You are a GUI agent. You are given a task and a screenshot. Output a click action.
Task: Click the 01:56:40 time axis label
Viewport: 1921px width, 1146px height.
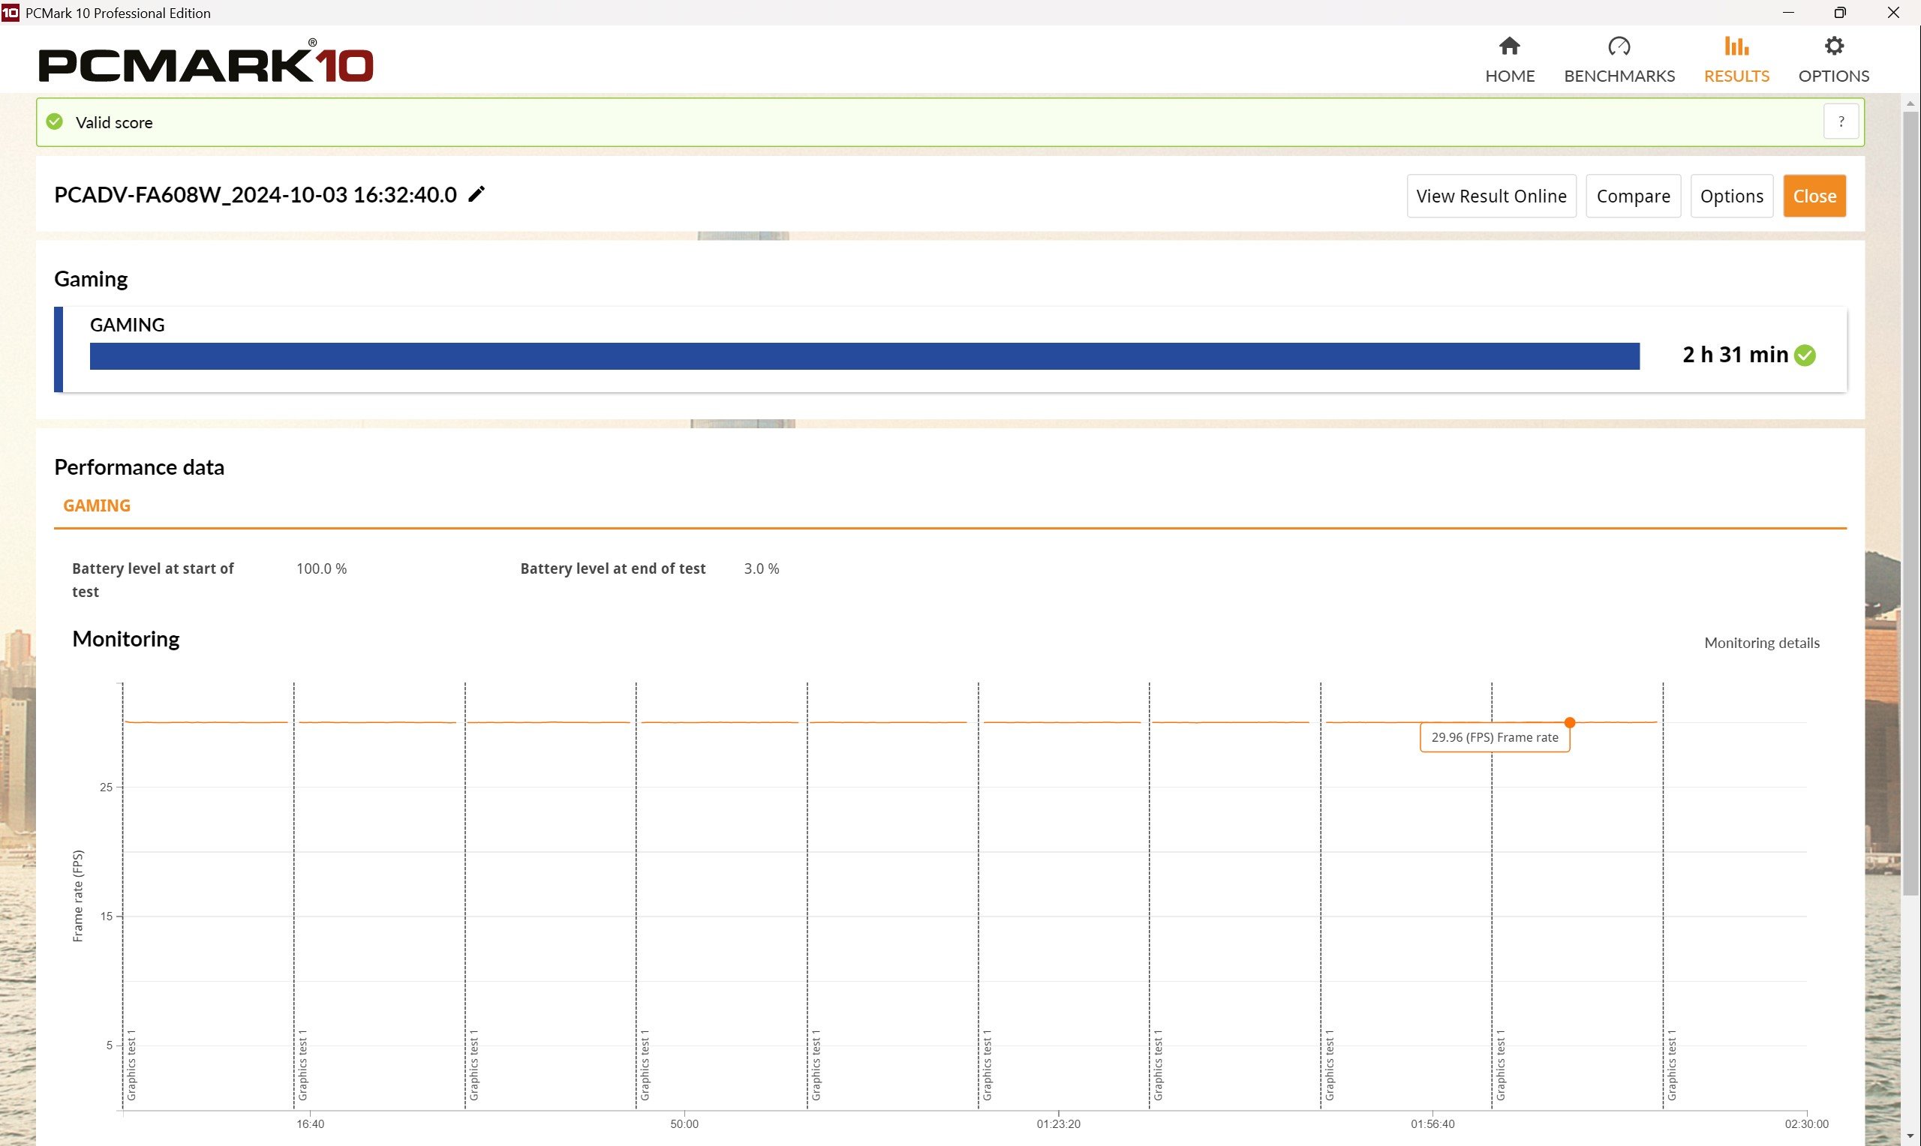point(1432,1123)
